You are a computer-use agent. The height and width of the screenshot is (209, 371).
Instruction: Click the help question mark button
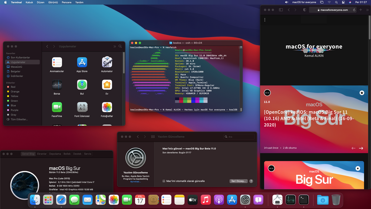click(251, 181)
